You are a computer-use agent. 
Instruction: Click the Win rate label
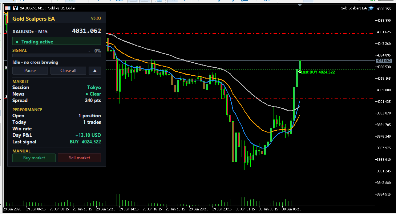click(x=22, y=129)
